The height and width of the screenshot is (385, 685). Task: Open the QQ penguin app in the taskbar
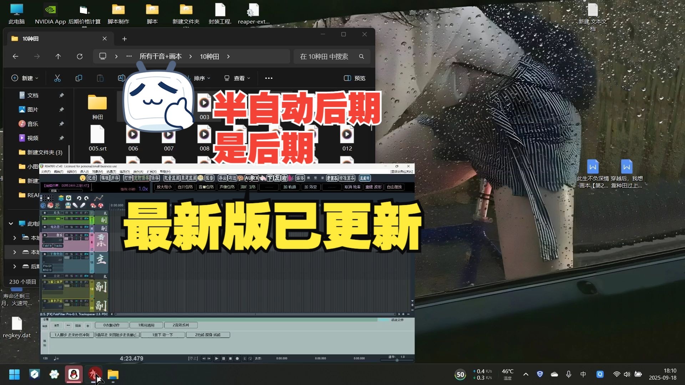coord(74,375)
